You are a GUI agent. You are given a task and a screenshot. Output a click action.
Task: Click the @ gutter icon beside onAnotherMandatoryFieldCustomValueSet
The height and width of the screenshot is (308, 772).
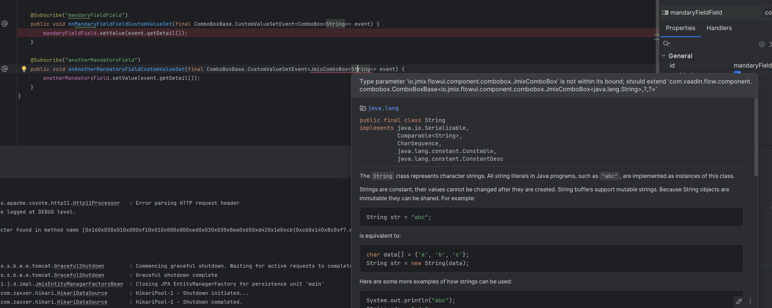5,69
